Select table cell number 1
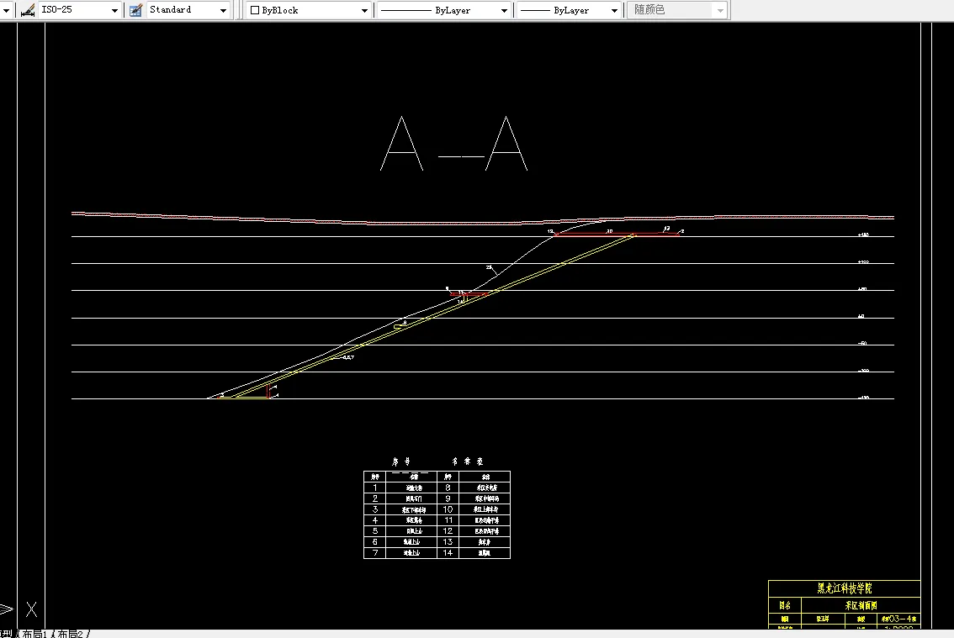This screenshot has height=638, width=954. click(x=375, y=488)
